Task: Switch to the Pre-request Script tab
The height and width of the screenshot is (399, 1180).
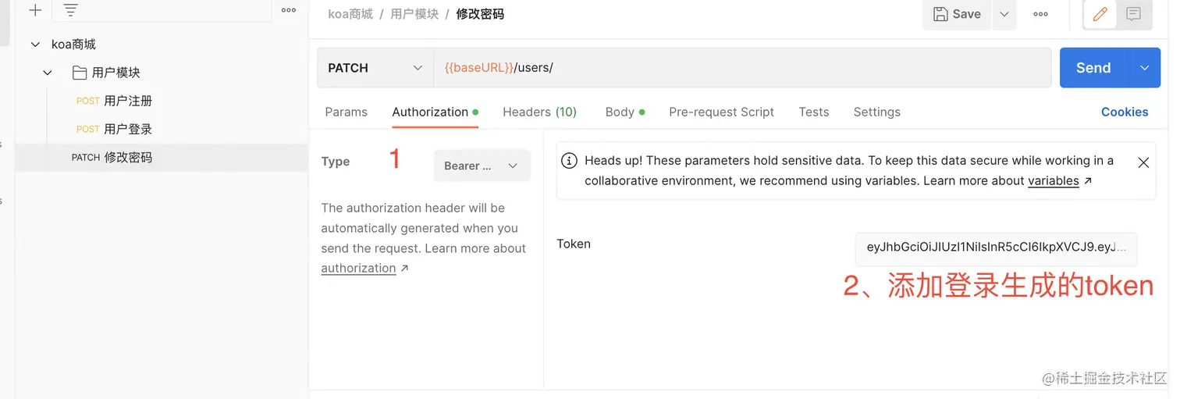Action: click(x=721, y=112)
